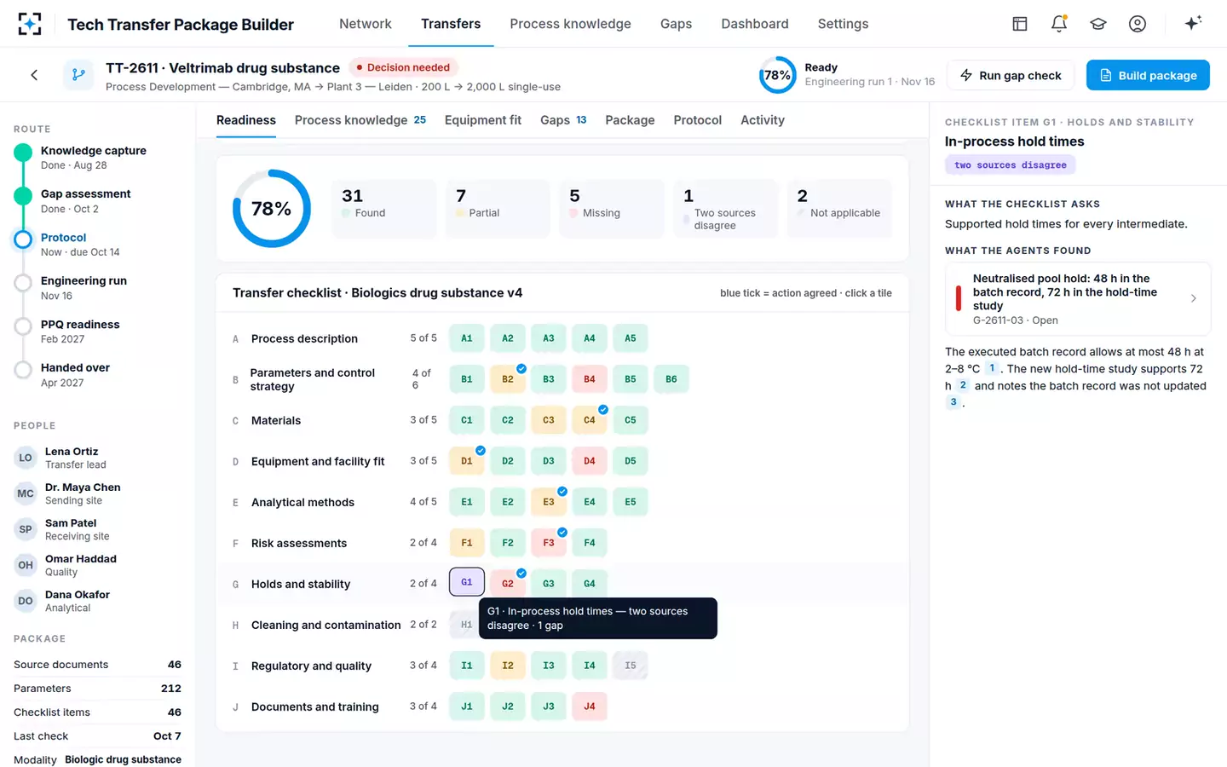
Task: Open checklist tile B2
Action: [x=508, y=379]
